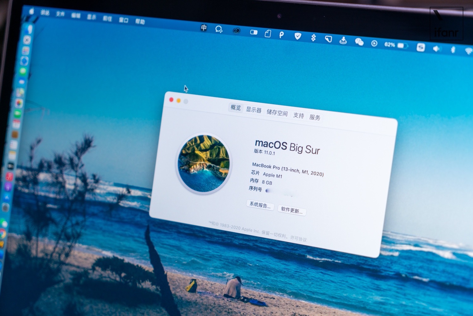
Task: Click the 8 GB memory value
Action: click(267, 182)
